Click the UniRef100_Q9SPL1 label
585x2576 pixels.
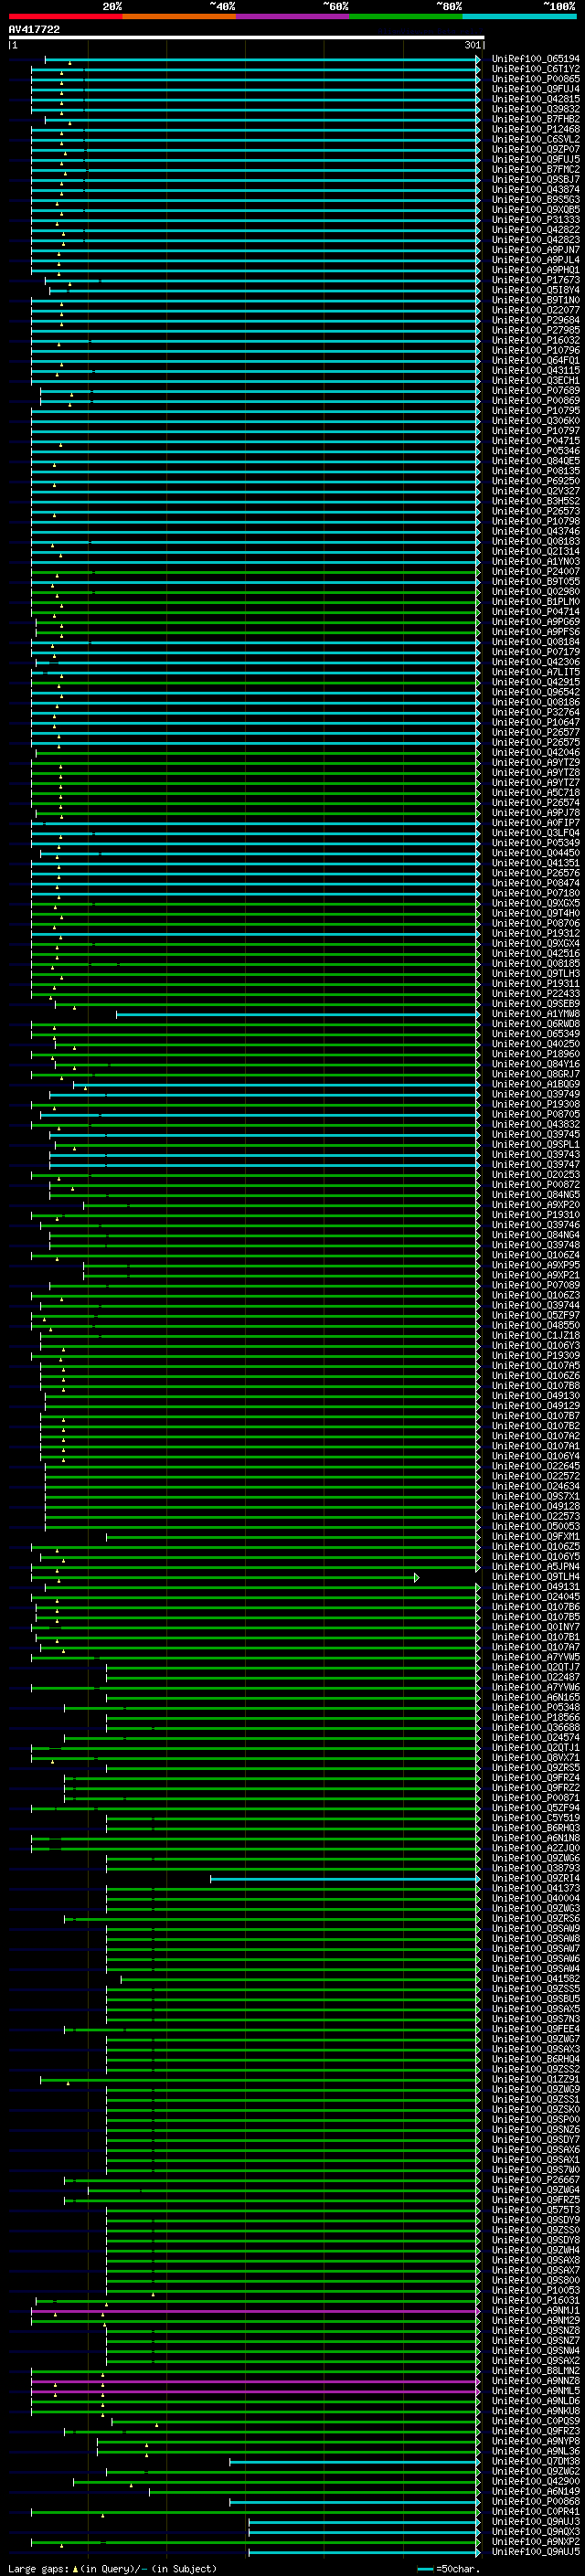pyautogui.click(x=536, y=1144)
